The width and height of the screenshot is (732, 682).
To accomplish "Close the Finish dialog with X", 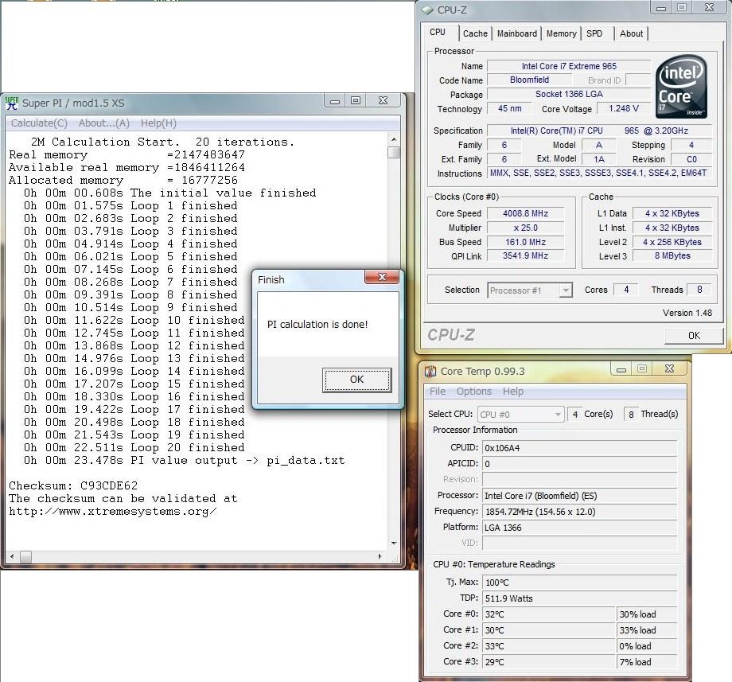I will tap(381, 279).
